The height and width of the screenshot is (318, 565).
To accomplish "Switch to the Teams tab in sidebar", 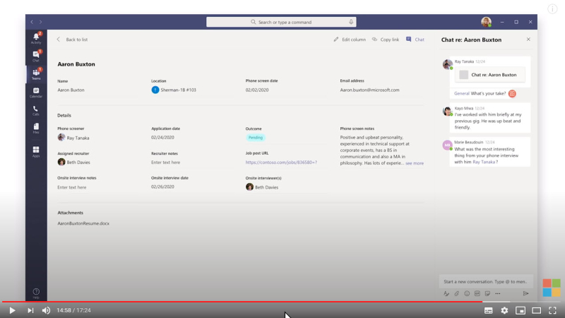I will pyautogui.click(x=36, y=73).
